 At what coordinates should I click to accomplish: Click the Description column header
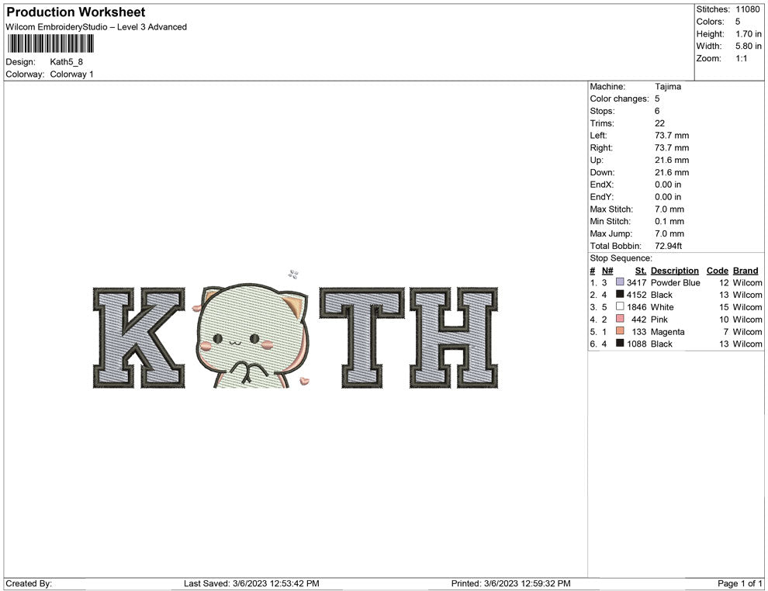coord(674,270)
